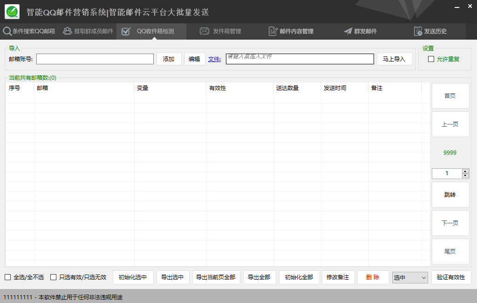Click the 变量 column header
477x303 pixels.
tap(170, 88)
